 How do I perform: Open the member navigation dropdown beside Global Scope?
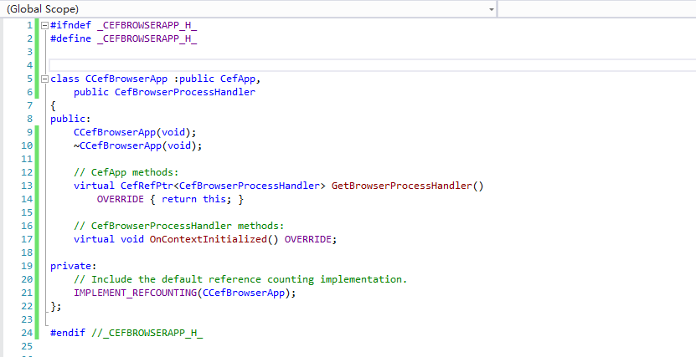point(596,9)
